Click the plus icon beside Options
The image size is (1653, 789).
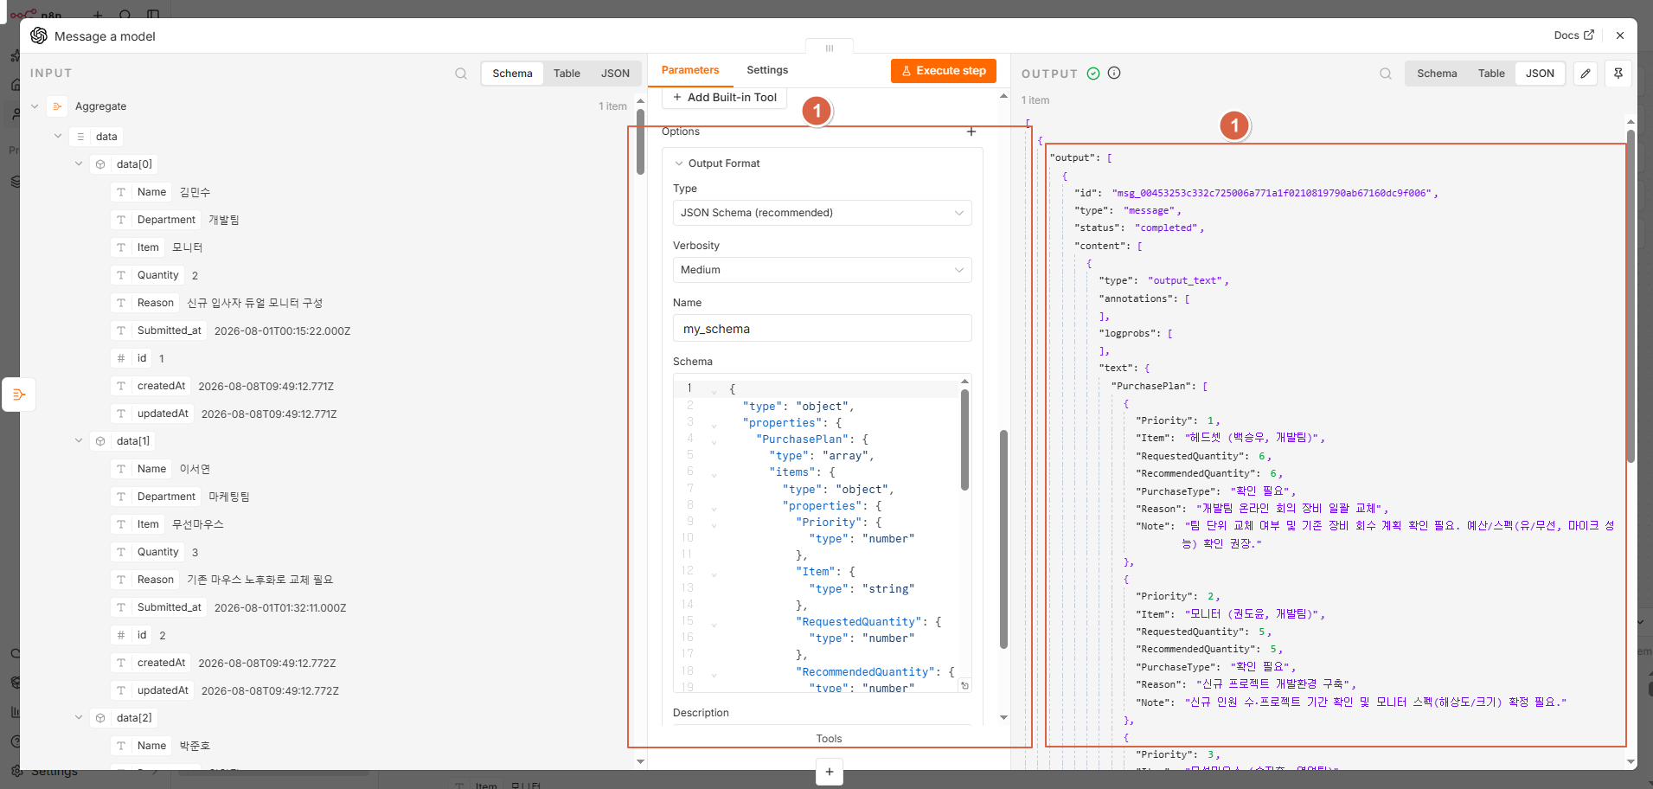(971, 131)
